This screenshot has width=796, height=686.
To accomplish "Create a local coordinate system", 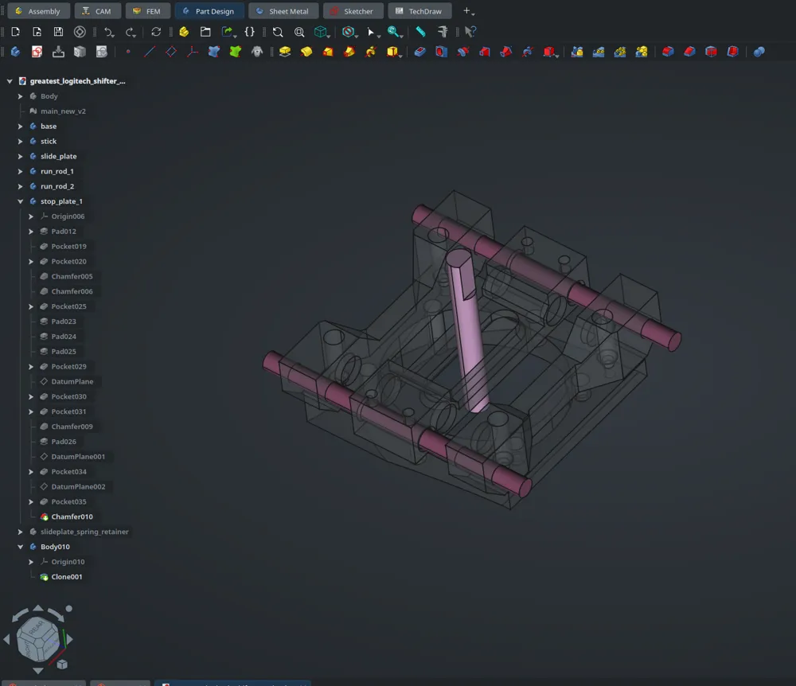I will [x=193, y=52].
